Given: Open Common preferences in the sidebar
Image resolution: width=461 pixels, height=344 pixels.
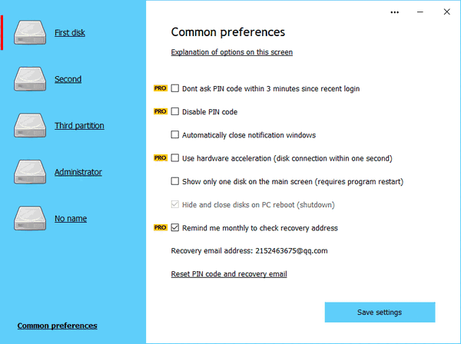Looking at the screenshot, I should 57,326.
